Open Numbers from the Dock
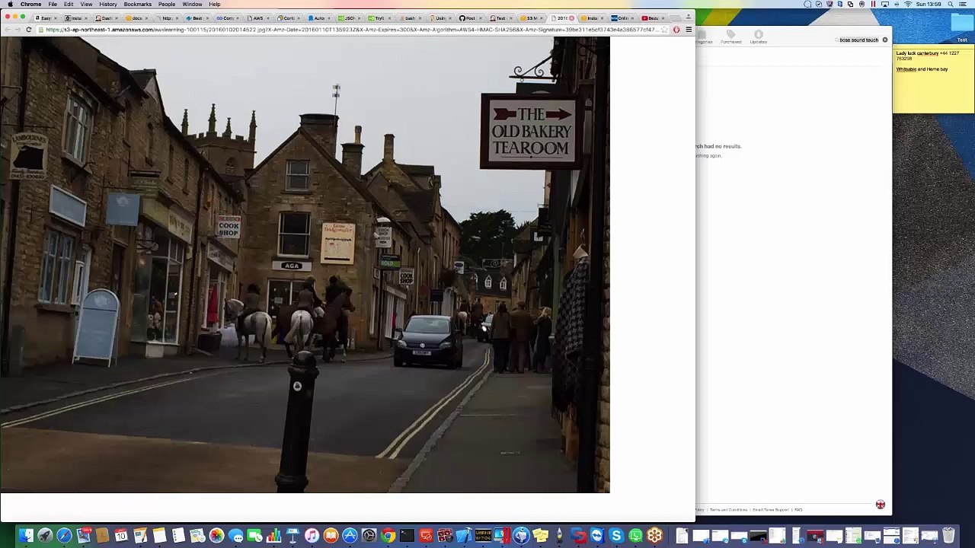The width and height of the screenshot is (975, 548). (x=273, y=536)
